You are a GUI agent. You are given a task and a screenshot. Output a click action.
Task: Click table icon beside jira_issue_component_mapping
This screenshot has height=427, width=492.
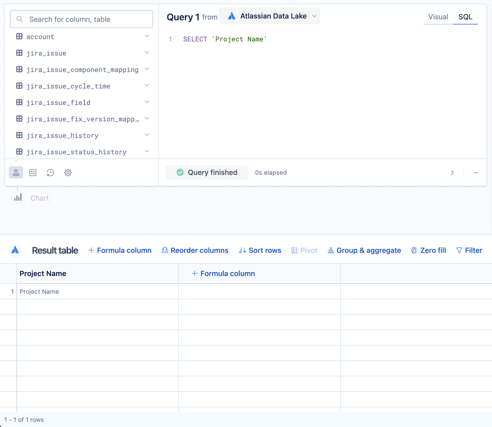[x=19, y=69]
